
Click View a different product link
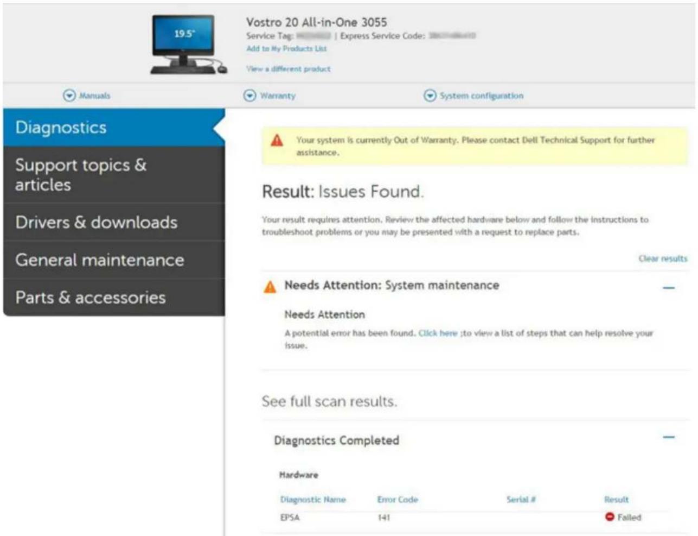288,69
